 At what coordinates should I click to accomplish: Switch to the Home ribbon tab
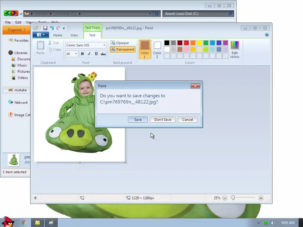click(58, 35)
